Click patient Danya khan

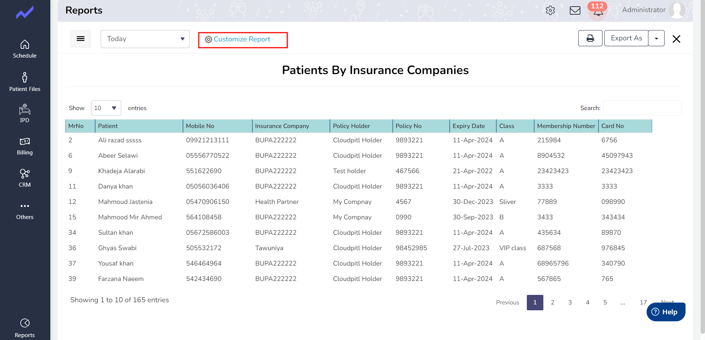tap(115, 186)
